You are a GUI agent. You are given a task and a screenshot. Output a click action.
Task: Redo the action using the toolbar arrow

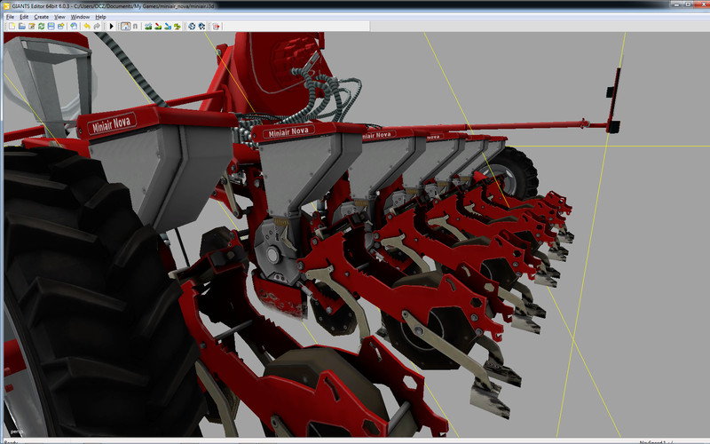pyautogui.click(x=97, y=27)
